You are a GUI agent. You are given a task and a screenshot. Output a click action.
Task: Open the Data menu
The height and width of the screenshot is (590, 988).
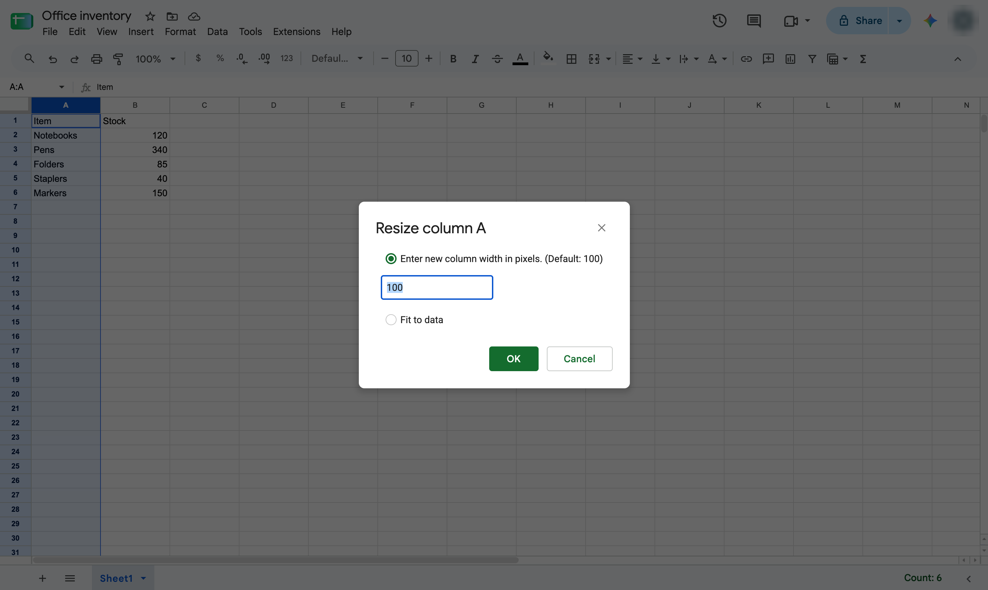[x=217, y=32]
